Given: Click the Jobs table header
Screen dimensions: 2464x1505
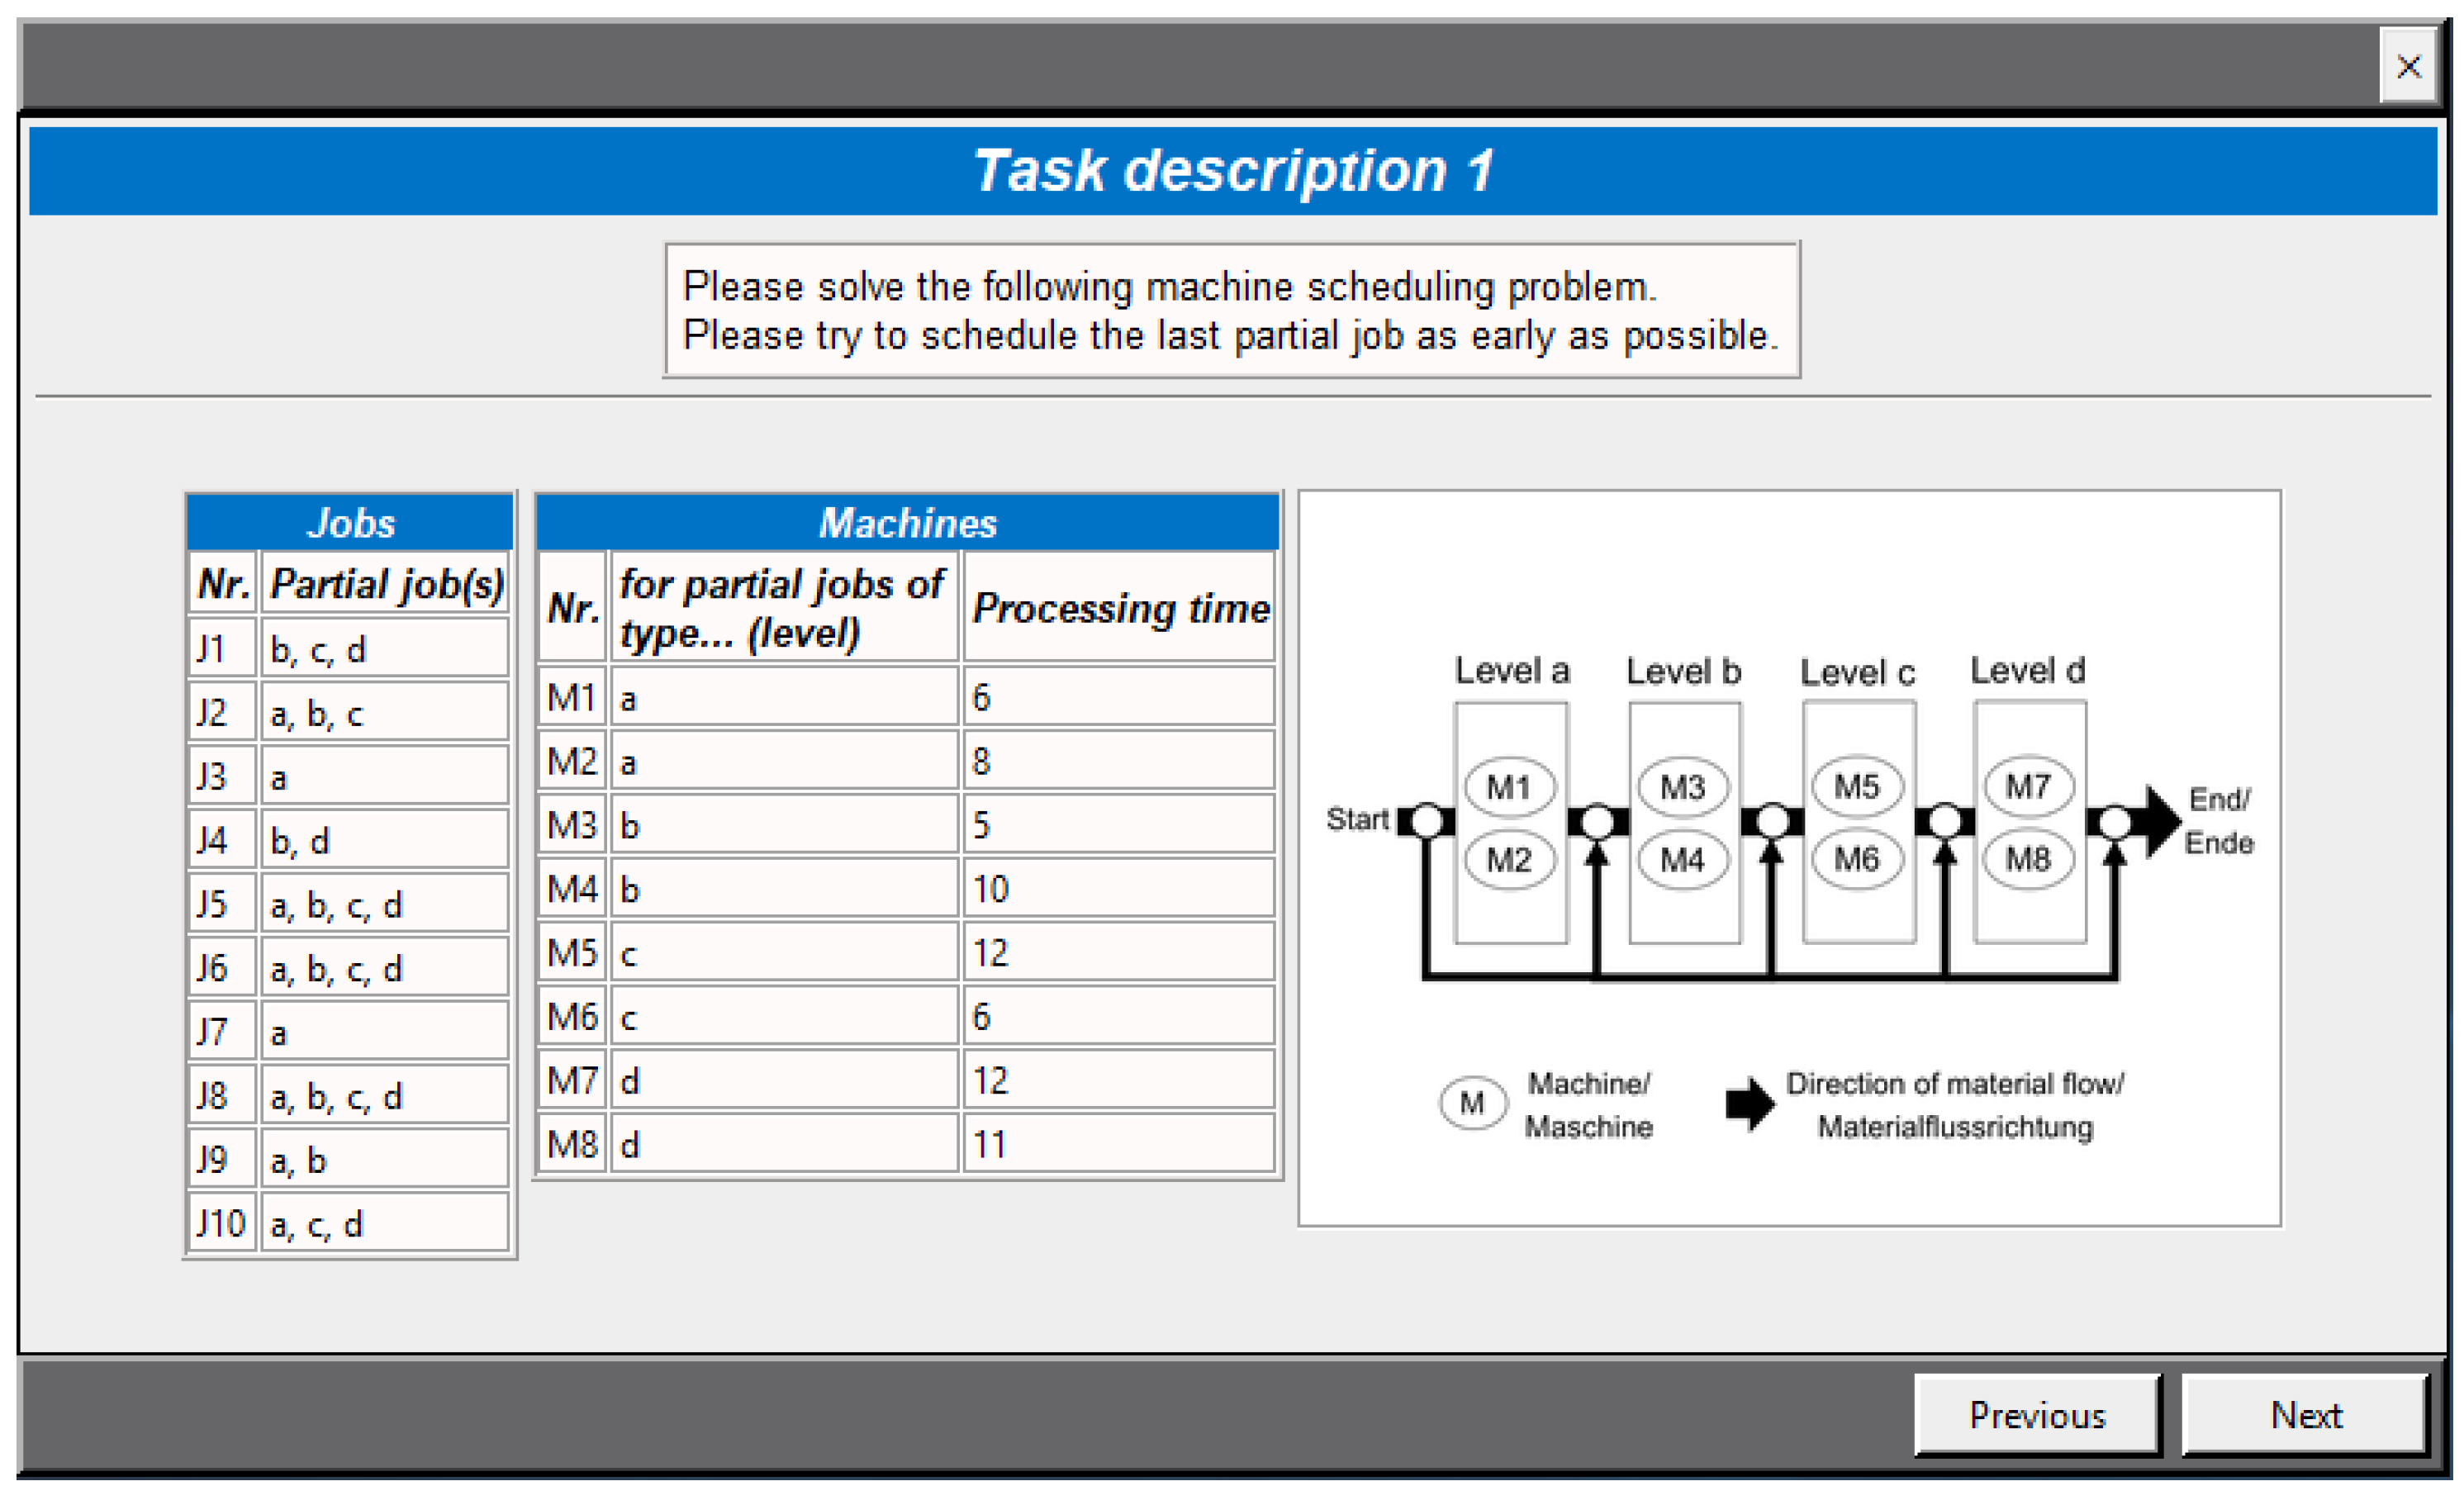Looking at the screenshot, I should 350,522.
